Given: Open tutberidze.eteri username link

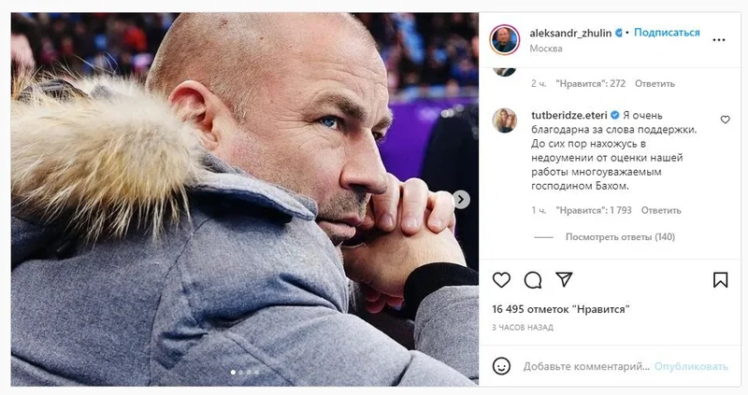Looking at the screenshot, I should click(x=569, y=115).
